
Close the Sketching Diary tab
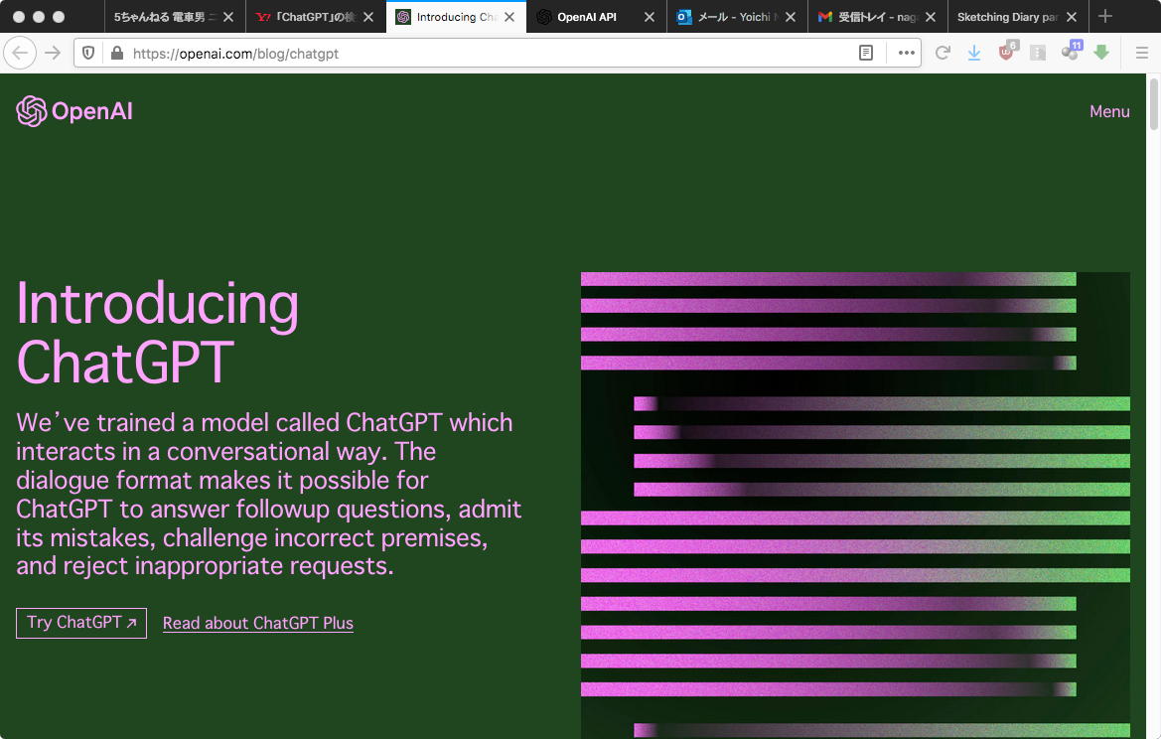[1072, 17]
